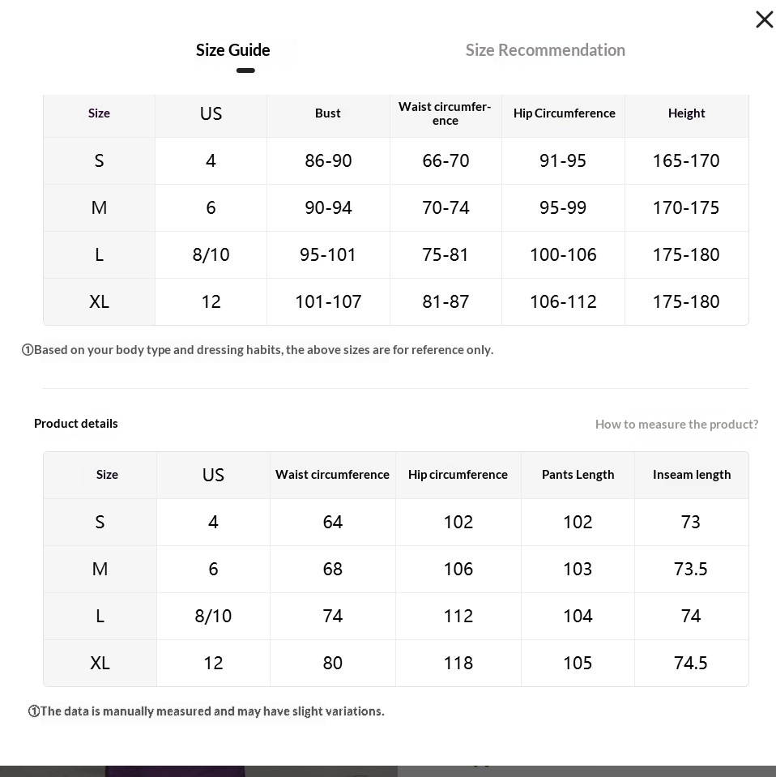Select the Size Guide tab
Viewport: 776px width, 777px height.
pos(233,50)
